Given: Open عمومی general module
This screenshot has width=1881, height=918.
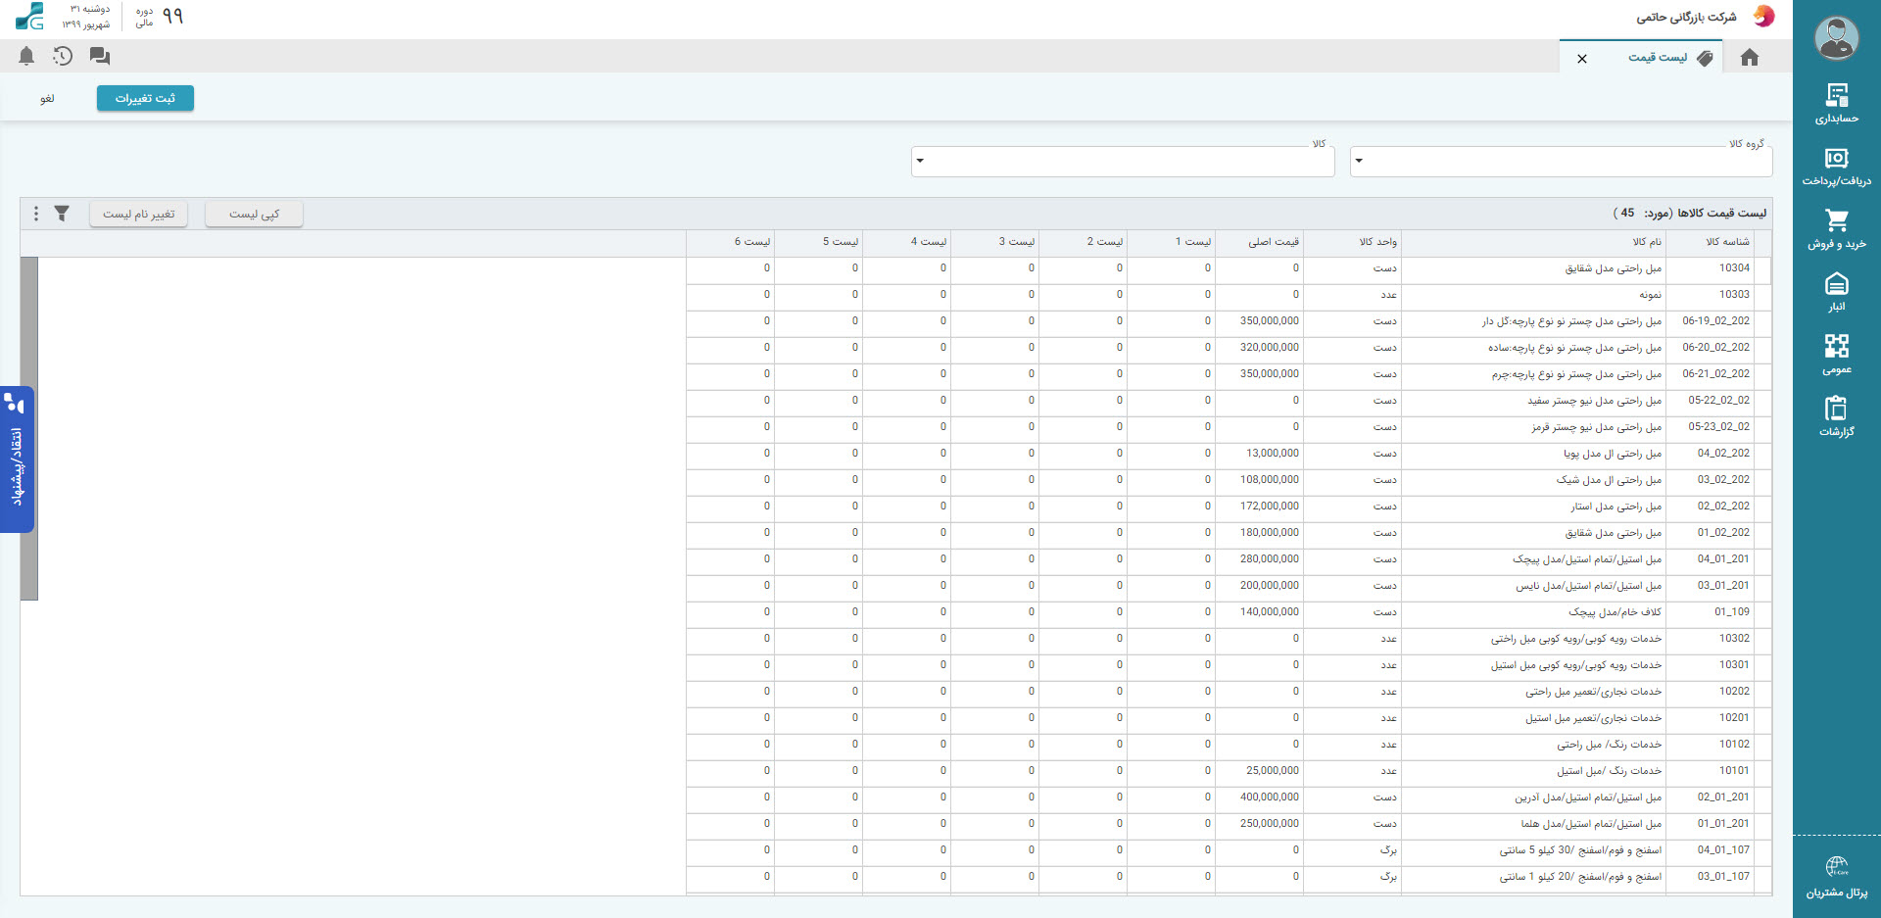Looking at the screenshot, I should [x=1837, y=355].
